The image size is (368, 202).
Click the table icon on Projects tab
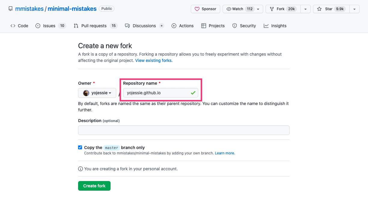[x=204, y=26]
